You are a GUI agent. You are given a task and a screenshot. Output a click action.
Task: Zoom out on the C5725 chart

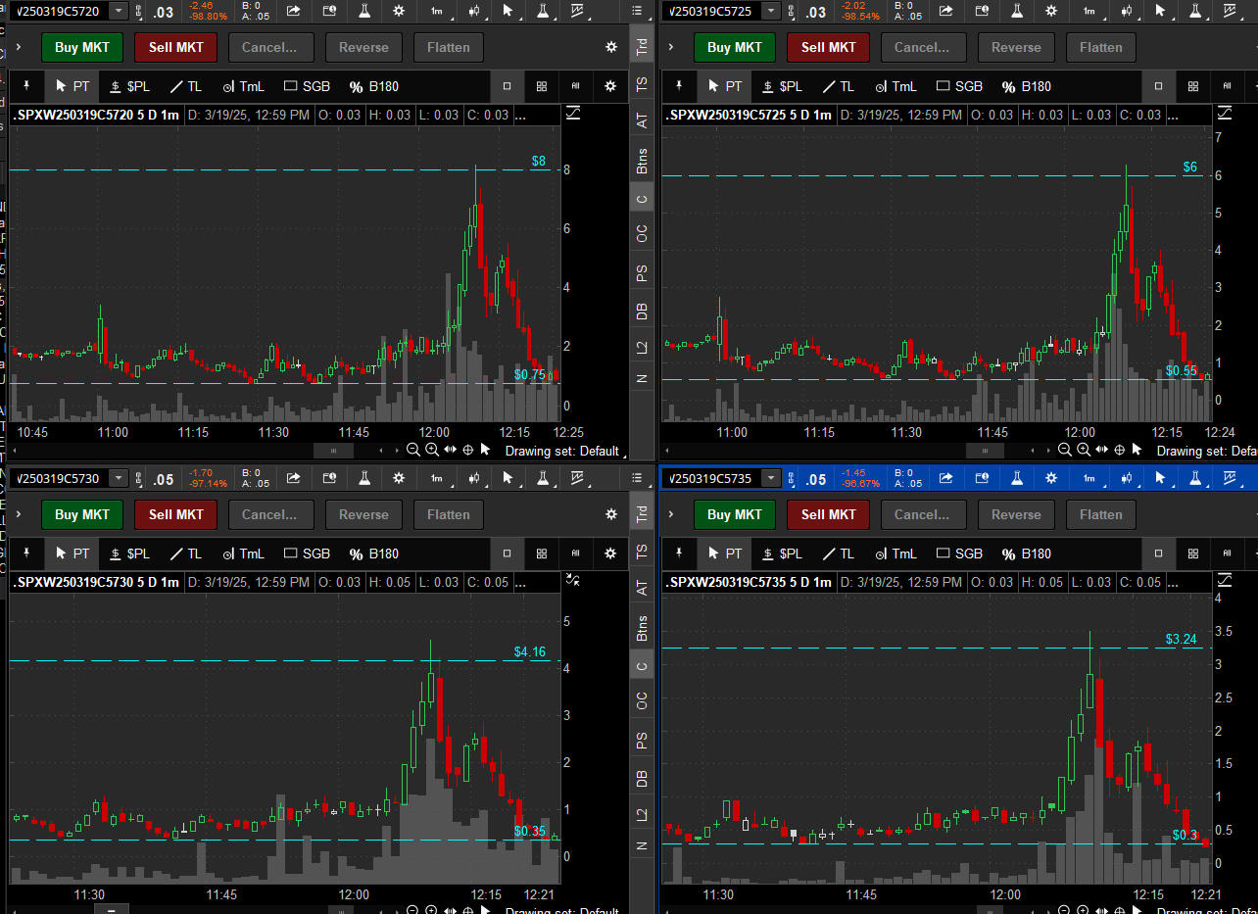(x=1065, y=450)
